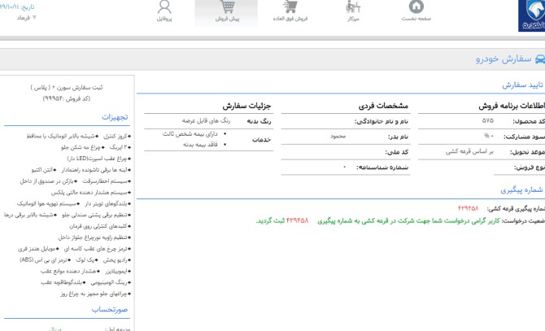
Task: Click the کلیدهای کنترلی روی فرمان item
Action: click(x=100, y=226)
